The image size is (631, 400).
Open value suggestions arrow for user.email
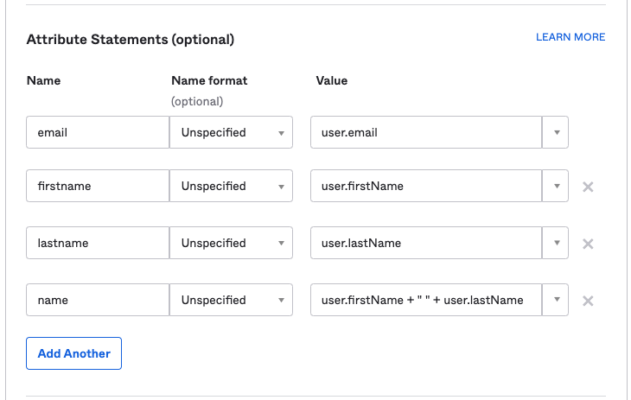(555, 133)
